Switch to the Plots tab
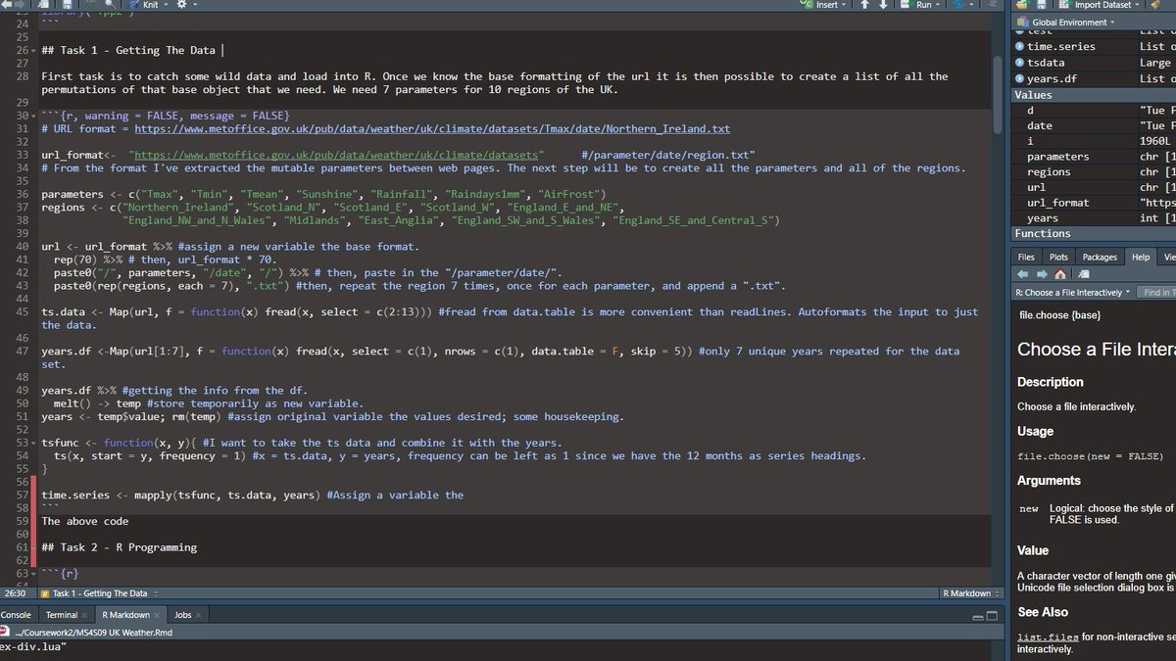This screenshot has width=1176, height=661. (1058, 257)
